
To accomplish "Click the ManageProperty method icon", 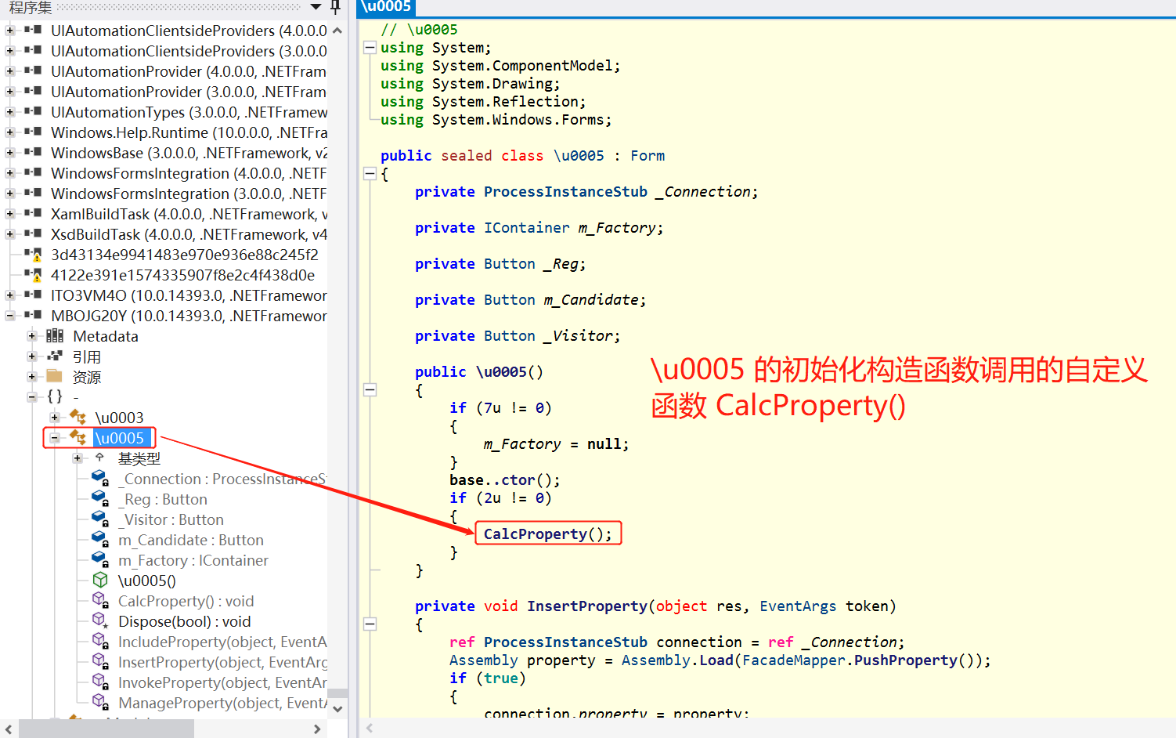I will coord(100,702).
